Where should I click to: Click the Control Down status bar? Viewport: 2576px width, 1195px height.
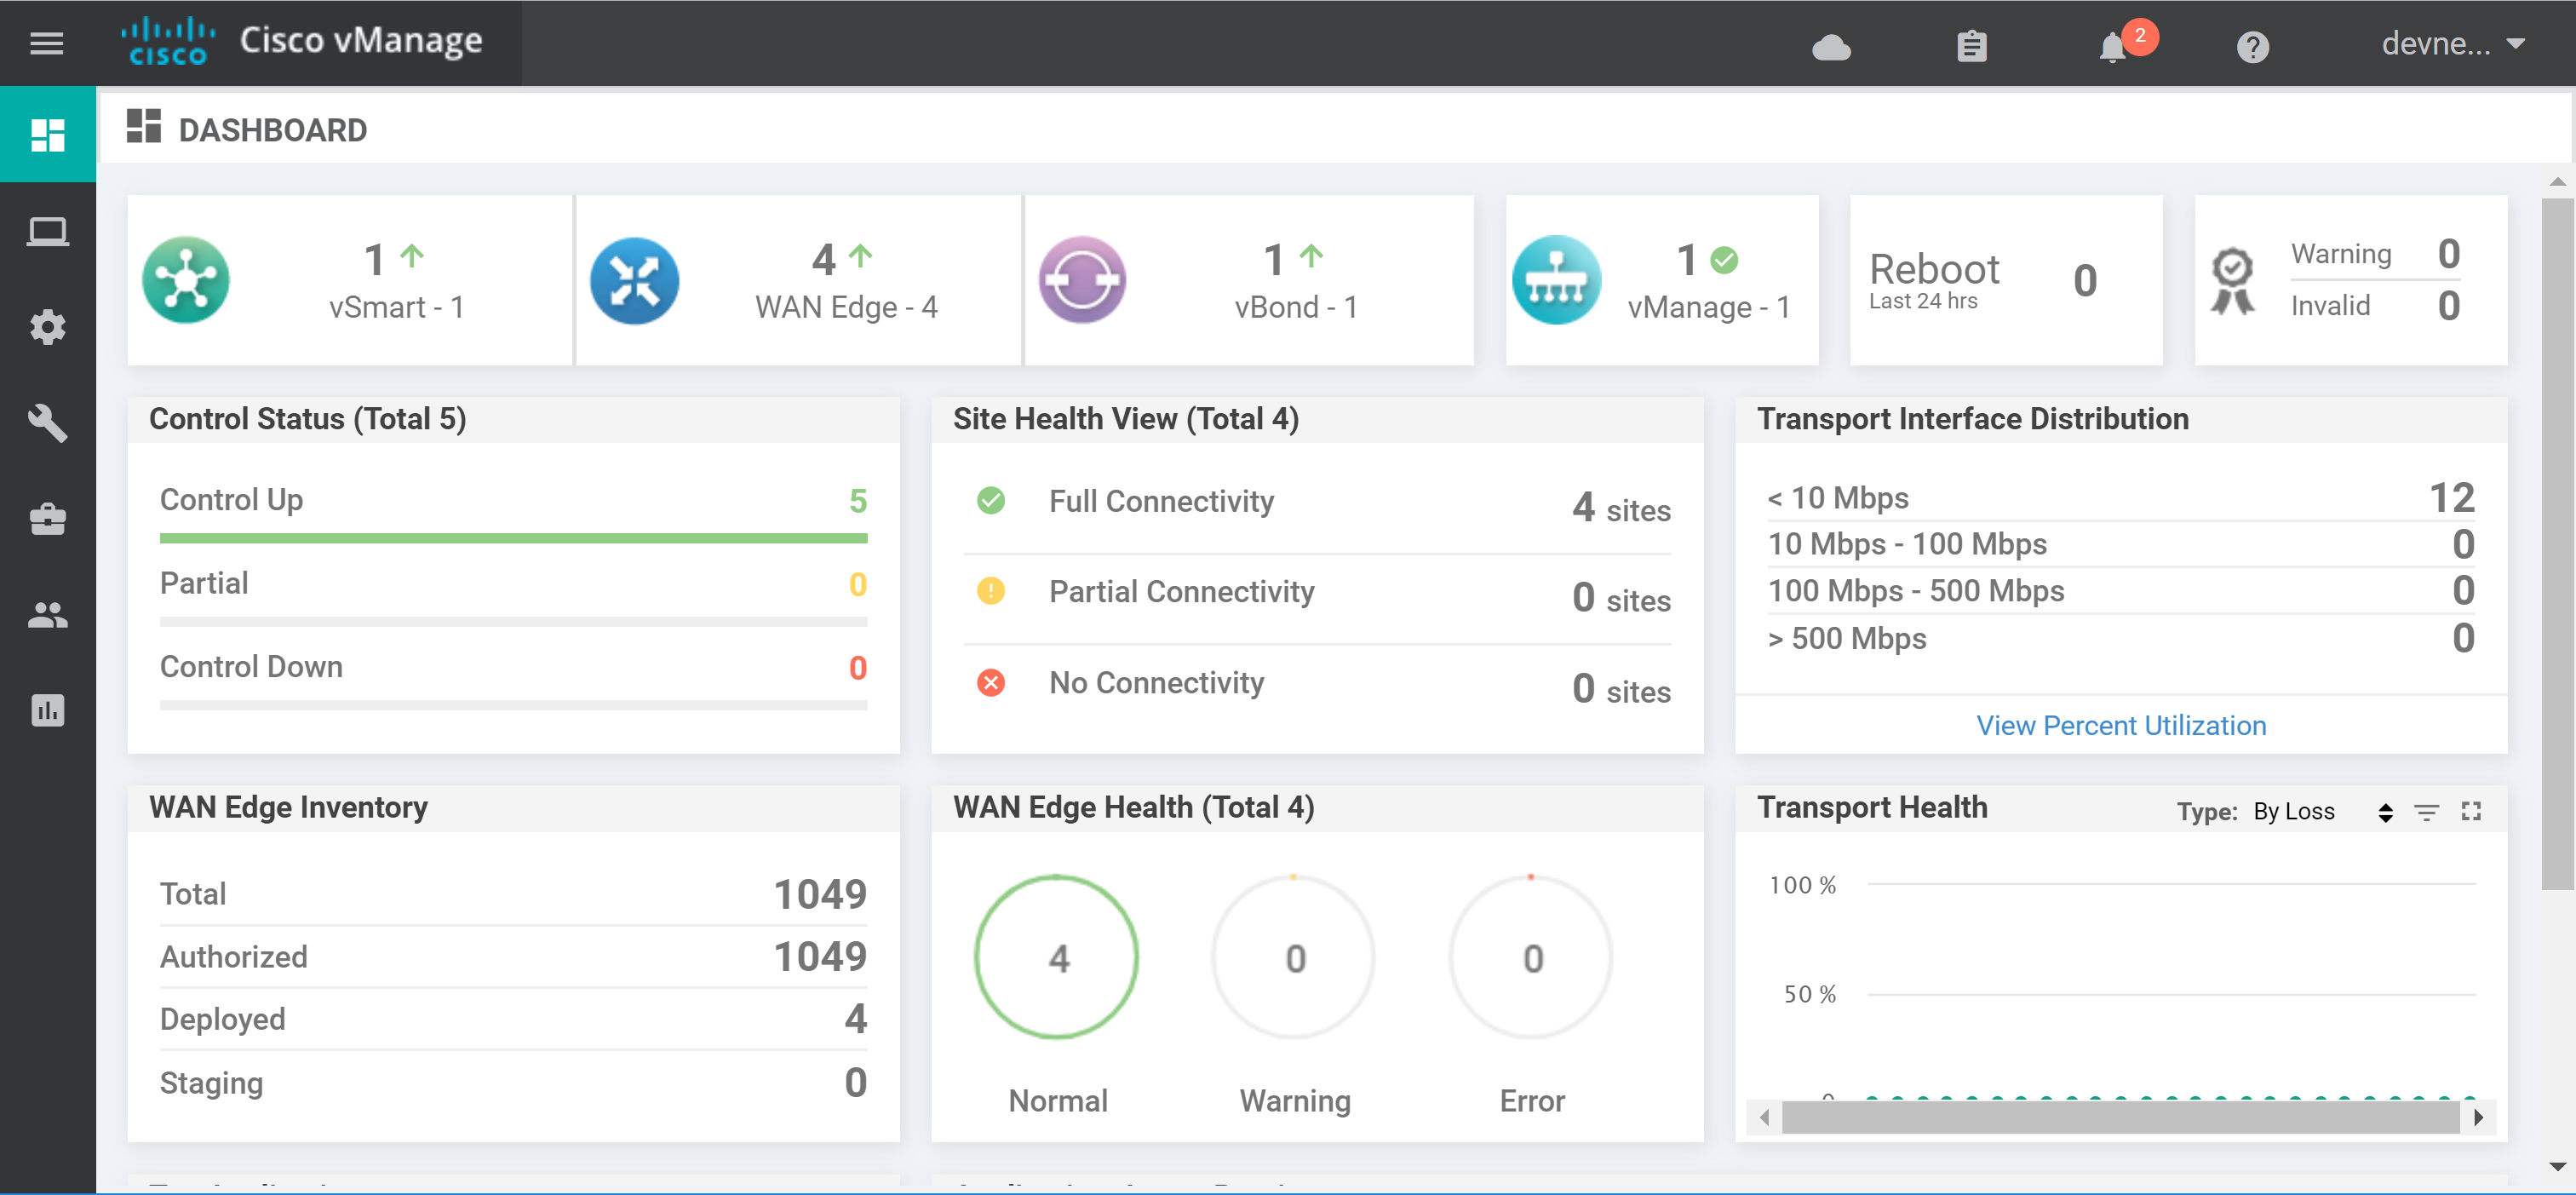(513, 705)
